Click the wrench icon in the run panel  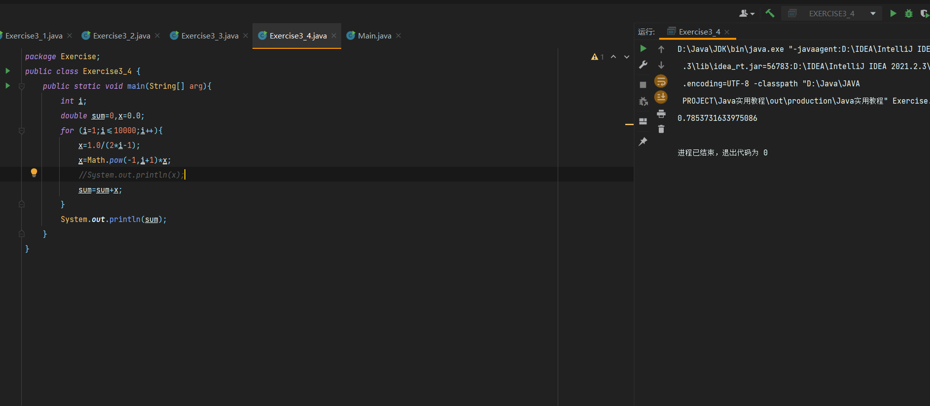click(x=643, y=65)
